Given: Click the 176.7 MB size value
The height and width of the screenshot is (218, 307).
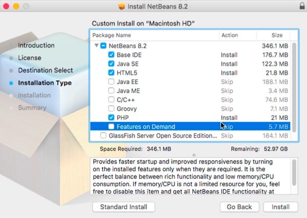Looking at the screenshot, I should pos(275,55).
